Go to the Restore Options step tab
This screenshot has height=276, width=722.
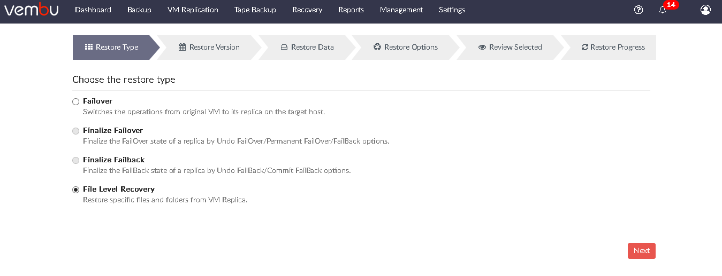(x=406, y=48)
